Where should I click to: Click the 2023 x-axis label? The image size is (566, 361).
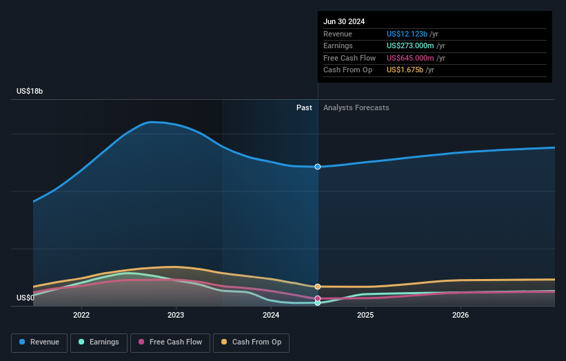176,315
